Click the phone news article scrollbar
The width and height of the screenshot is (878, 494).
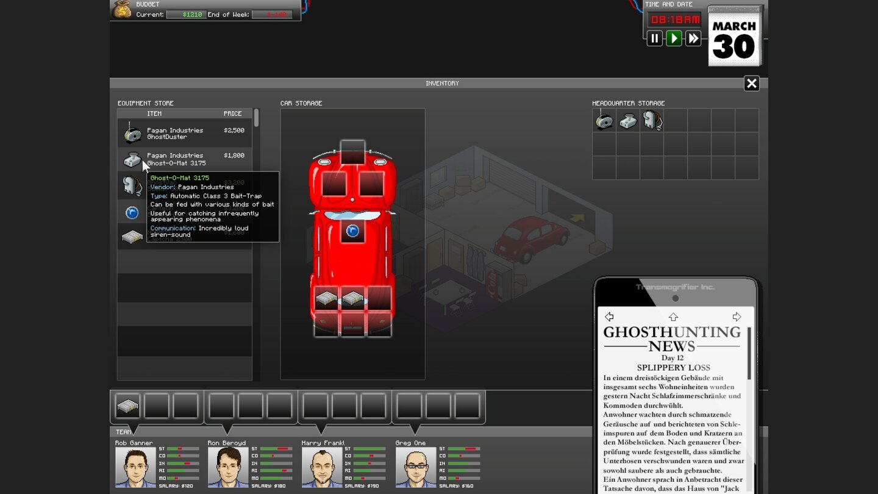(749, 354)
